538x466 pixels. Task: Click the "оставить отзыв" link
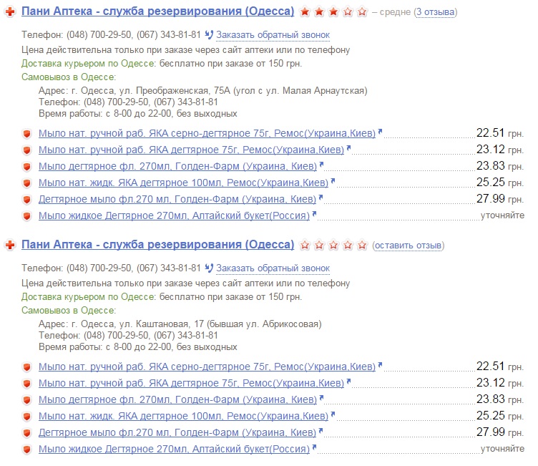(408, 246)
